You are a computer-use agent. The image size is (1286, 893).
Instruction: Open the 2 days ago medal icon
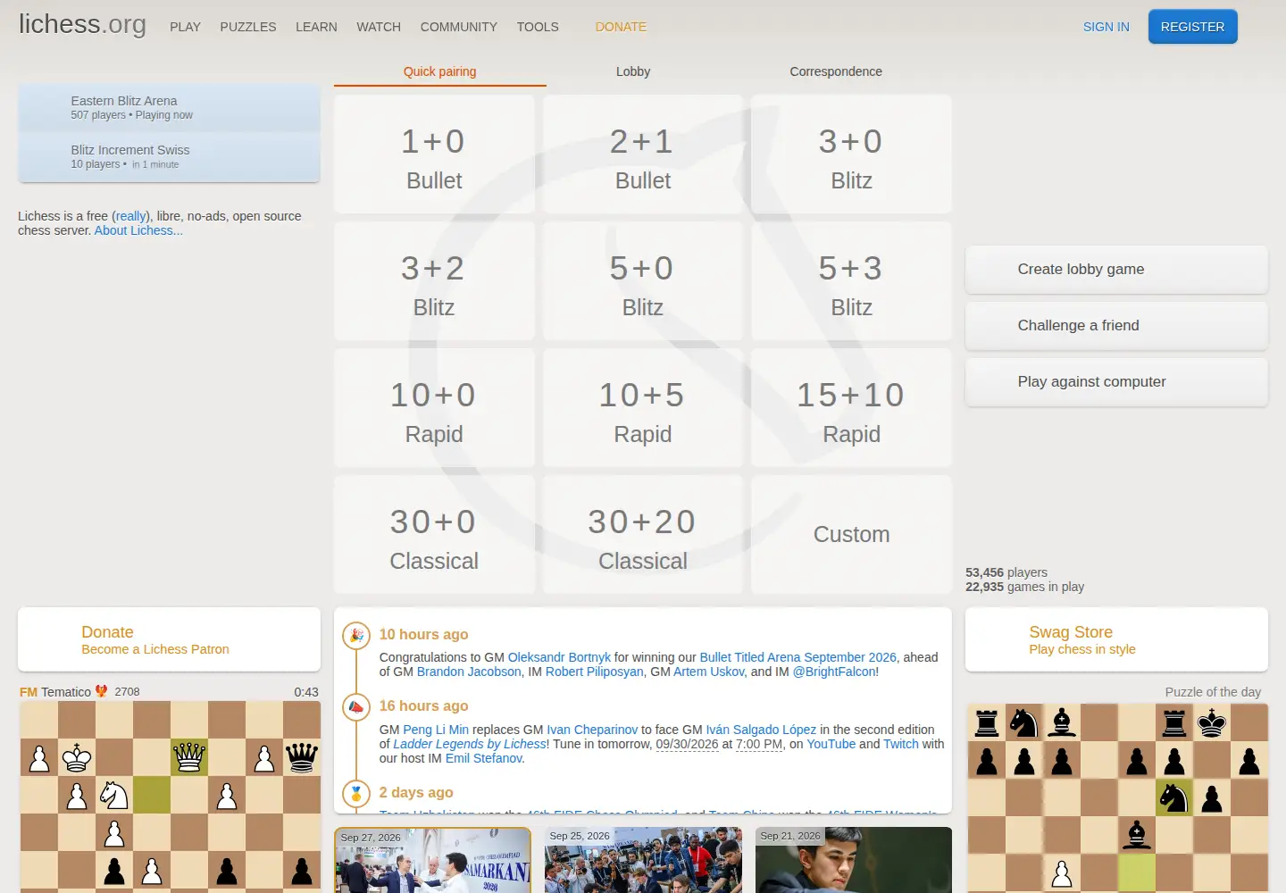tap(356, 793)
